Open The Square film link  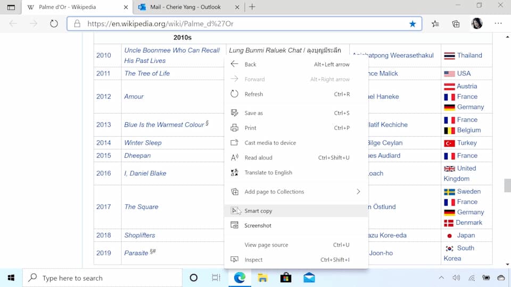142,207
